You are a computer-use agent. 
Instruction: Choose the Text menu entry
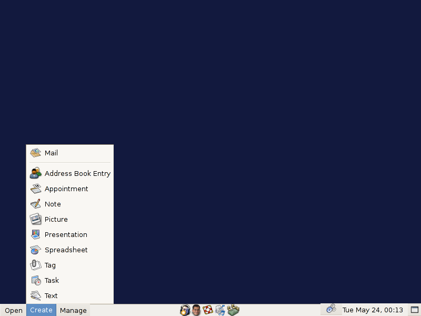[51, 295]
